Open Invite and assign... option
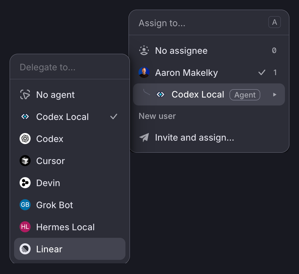This screenshot has height=274, width=299. coord(209,138)
